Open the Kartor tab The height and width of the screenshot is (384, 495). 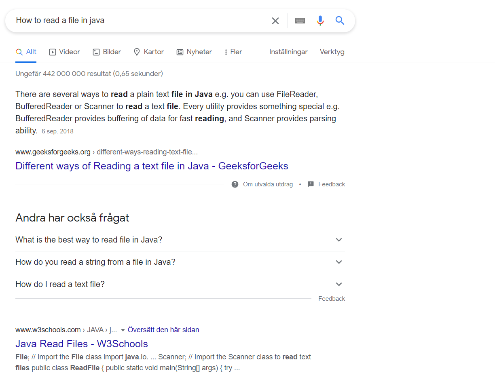click(148, 52)
